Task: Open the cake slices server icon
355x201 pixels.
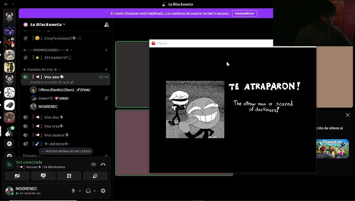Action: 9,55
